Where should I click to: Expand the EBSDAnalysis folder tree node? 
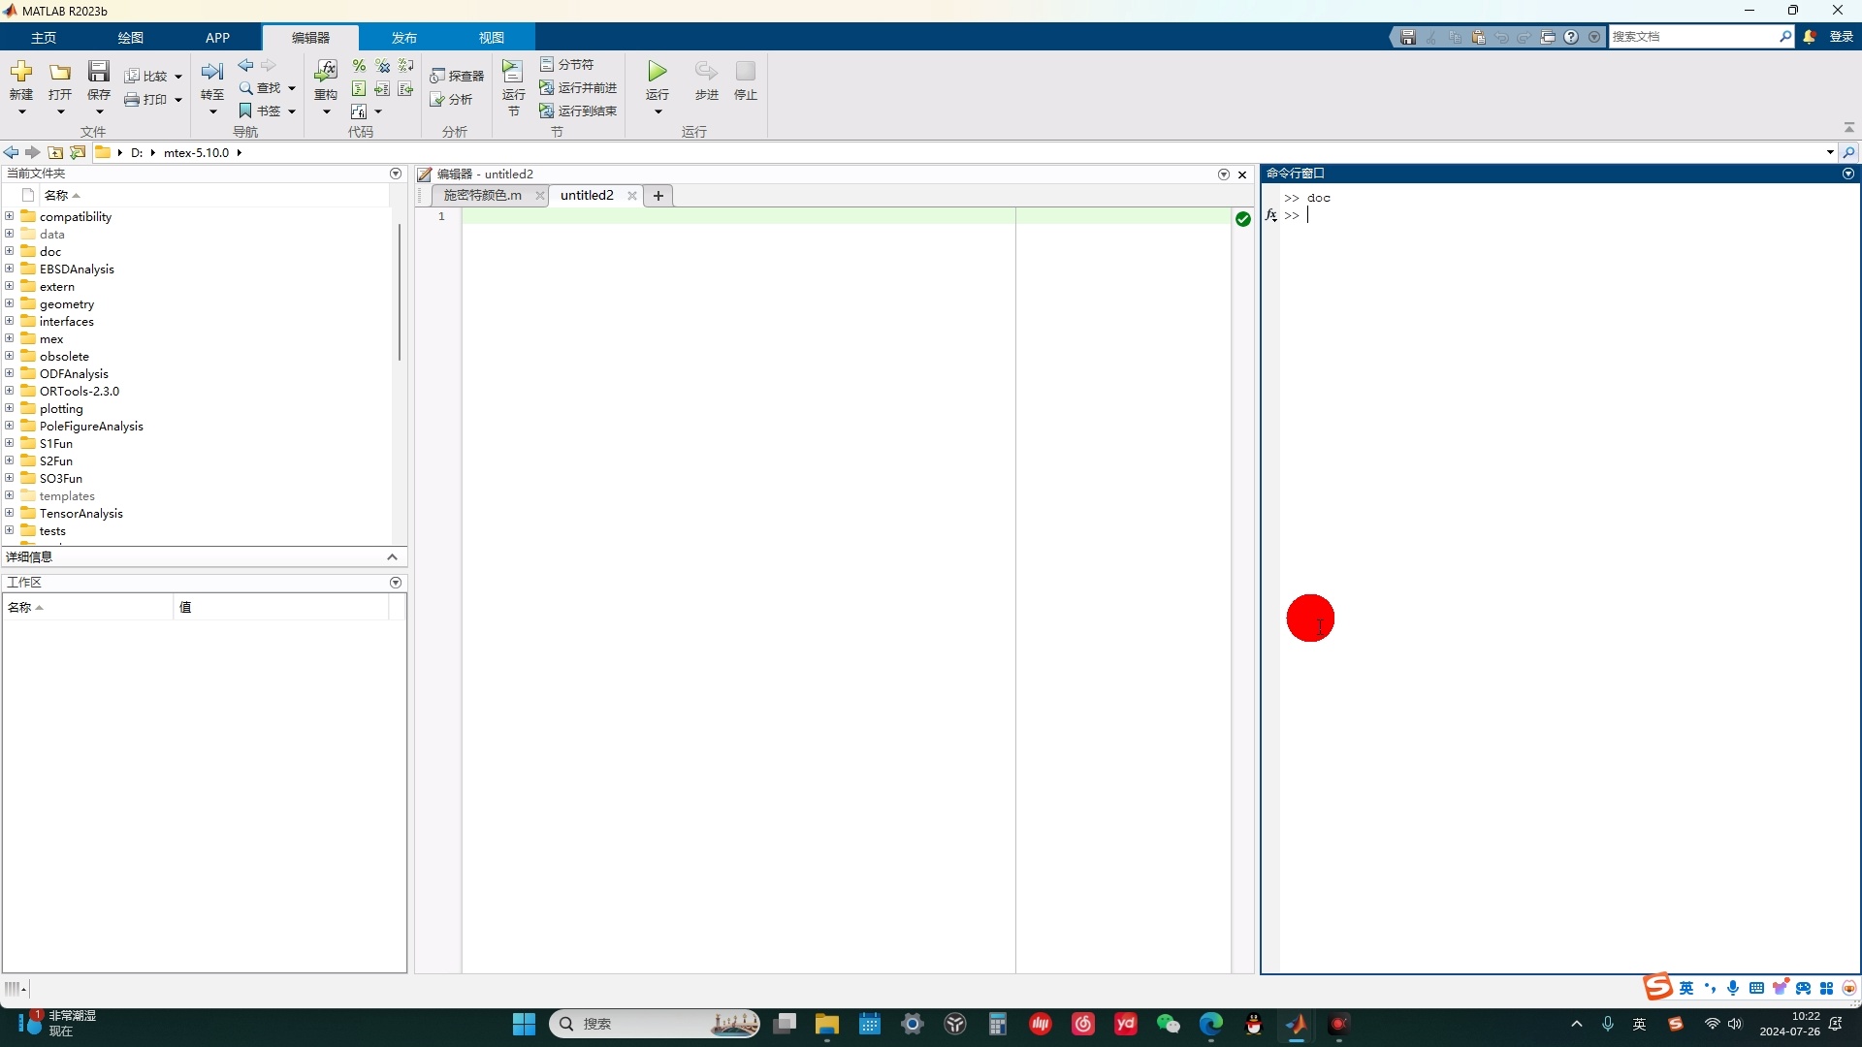pos(10,269)
